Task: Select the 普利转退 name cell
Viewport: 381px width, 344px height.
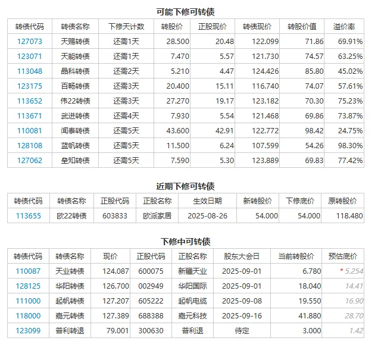Action: pyautogui.click(x=70, y=331)
